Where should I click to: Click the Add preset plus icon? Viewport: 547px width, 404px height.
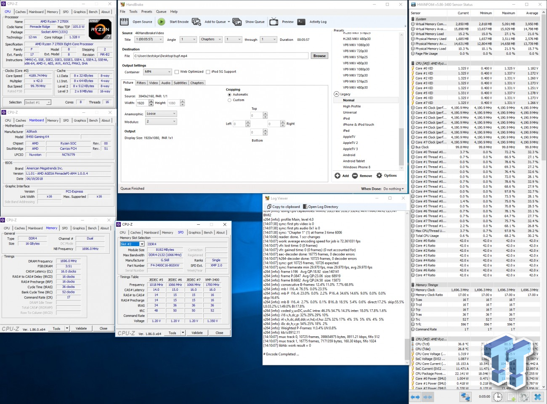(x=337, y=175)
